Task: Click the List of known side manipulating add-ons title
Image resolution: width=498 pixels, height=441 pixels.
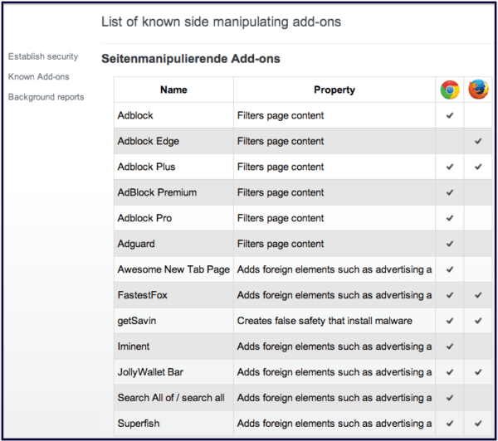Action: 221,22
